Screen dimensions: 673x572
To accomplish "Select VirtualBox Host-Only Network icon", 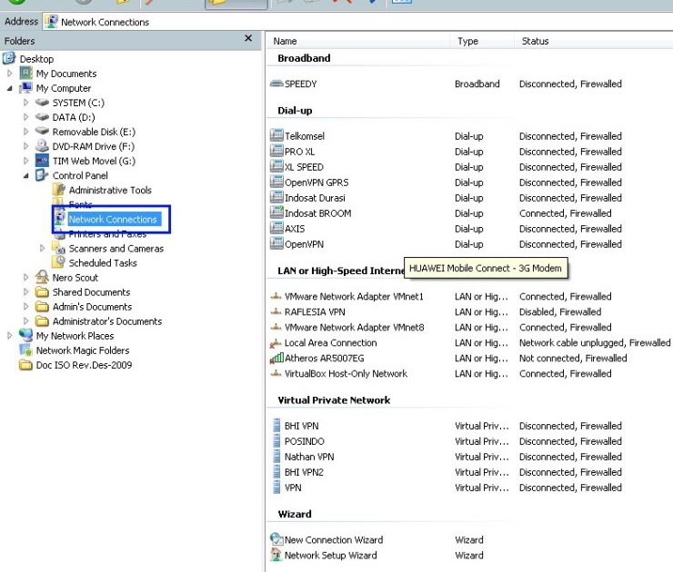I will tap(276, 374).
